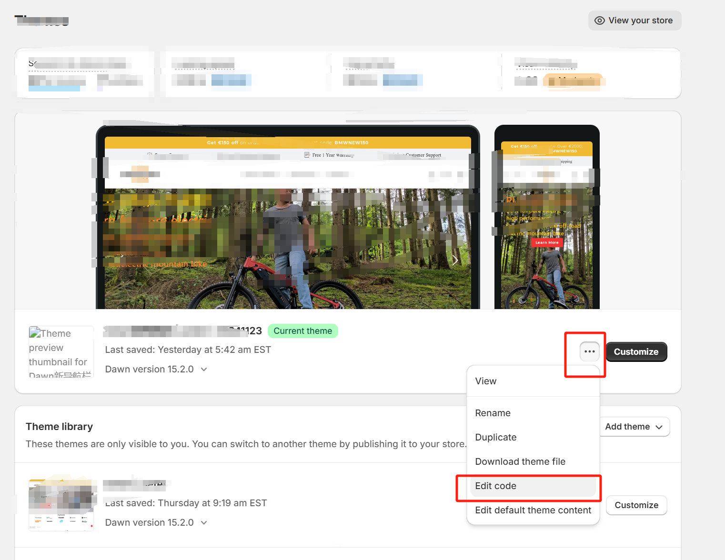Expand library theme Dawn version 15.2.0 chevron
This screenshot has width=725, height=560.
[x=204, y=522]
